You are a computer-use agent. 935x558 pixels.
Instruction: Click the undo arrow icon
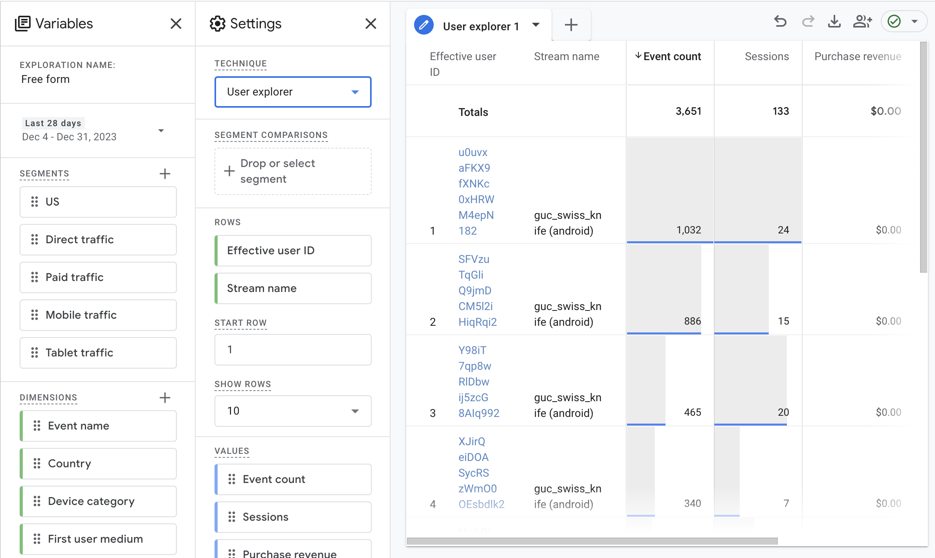780,22
